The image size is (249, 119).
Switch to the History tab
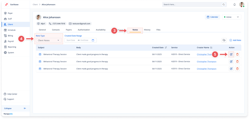pyautogui.click(x=147, y=30)
